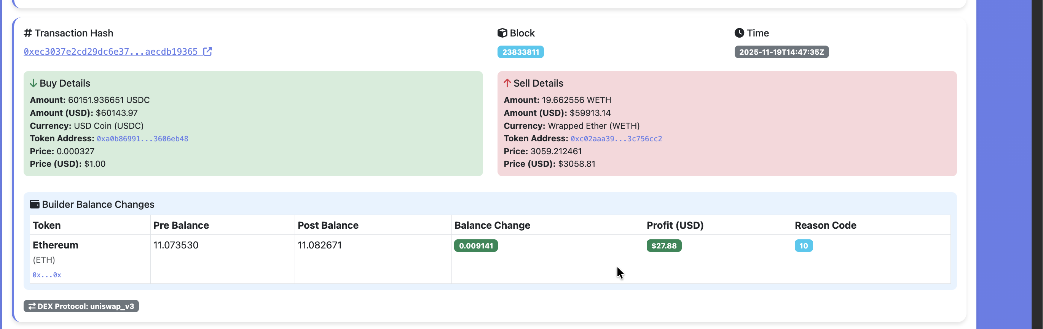The image size is (1043, 329).
Task: Click the Balance Change column header
Action: tap(492, 225)
